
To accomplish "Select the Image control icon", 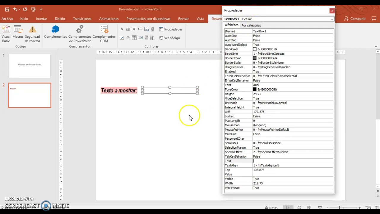I will [x=146, y=29].
